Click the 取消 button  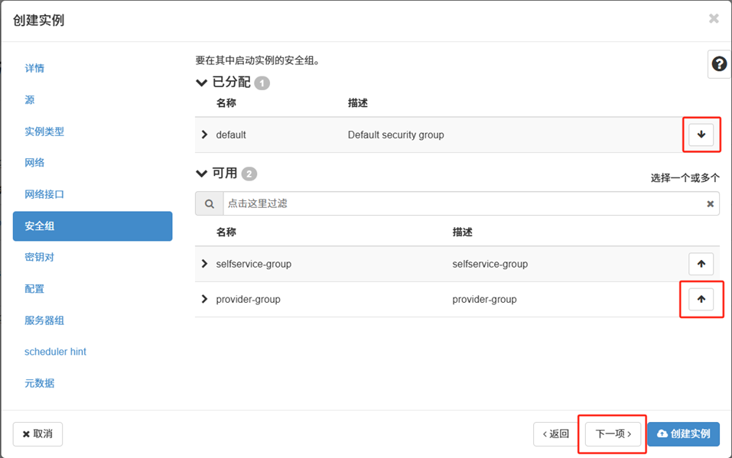pyautogui.click(x=37, y=434)
